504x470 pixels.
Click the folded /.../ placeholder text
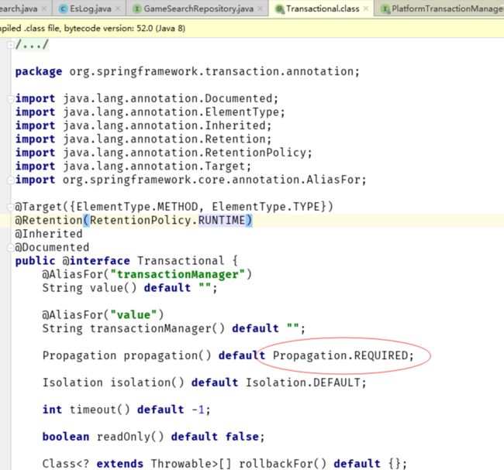32,44
